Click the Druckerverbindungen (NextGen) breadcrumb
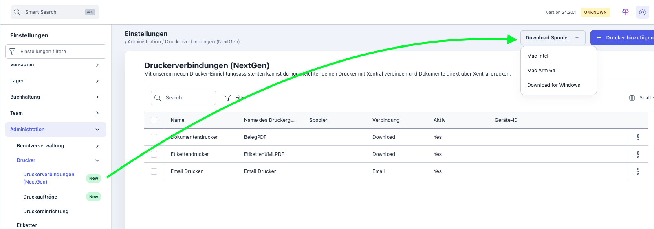 [202, 42]
